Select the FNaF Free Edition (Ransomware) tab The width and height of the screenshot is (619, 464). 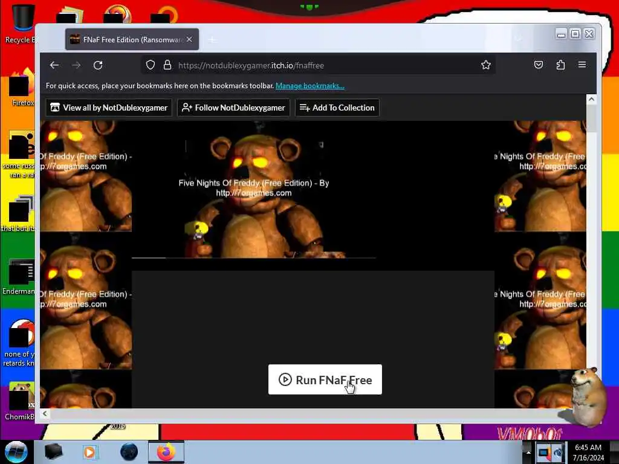pyautogui.click(x=132, y=39)
